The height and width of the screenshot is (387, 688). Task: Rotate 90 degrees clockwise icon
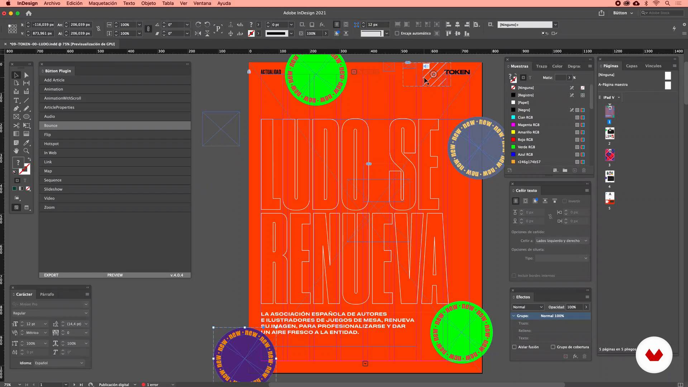[198, 25]
